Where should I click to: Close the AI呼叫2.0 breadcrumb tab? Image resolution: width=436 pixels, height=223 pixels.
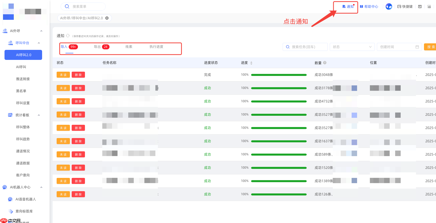coord(107,18)
